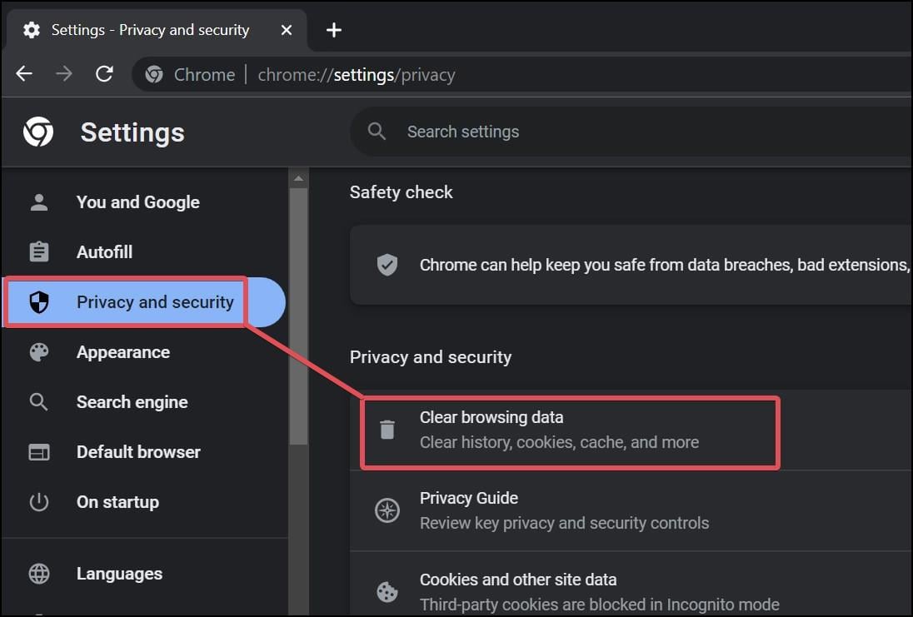Click the browser window icon beside Default browser
The height and width of the screenshot is (617, 913).
tap(39, 452)
